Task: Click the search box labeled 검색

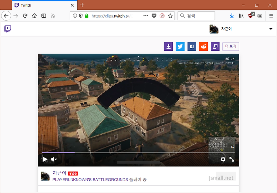Action: (196, 16)
